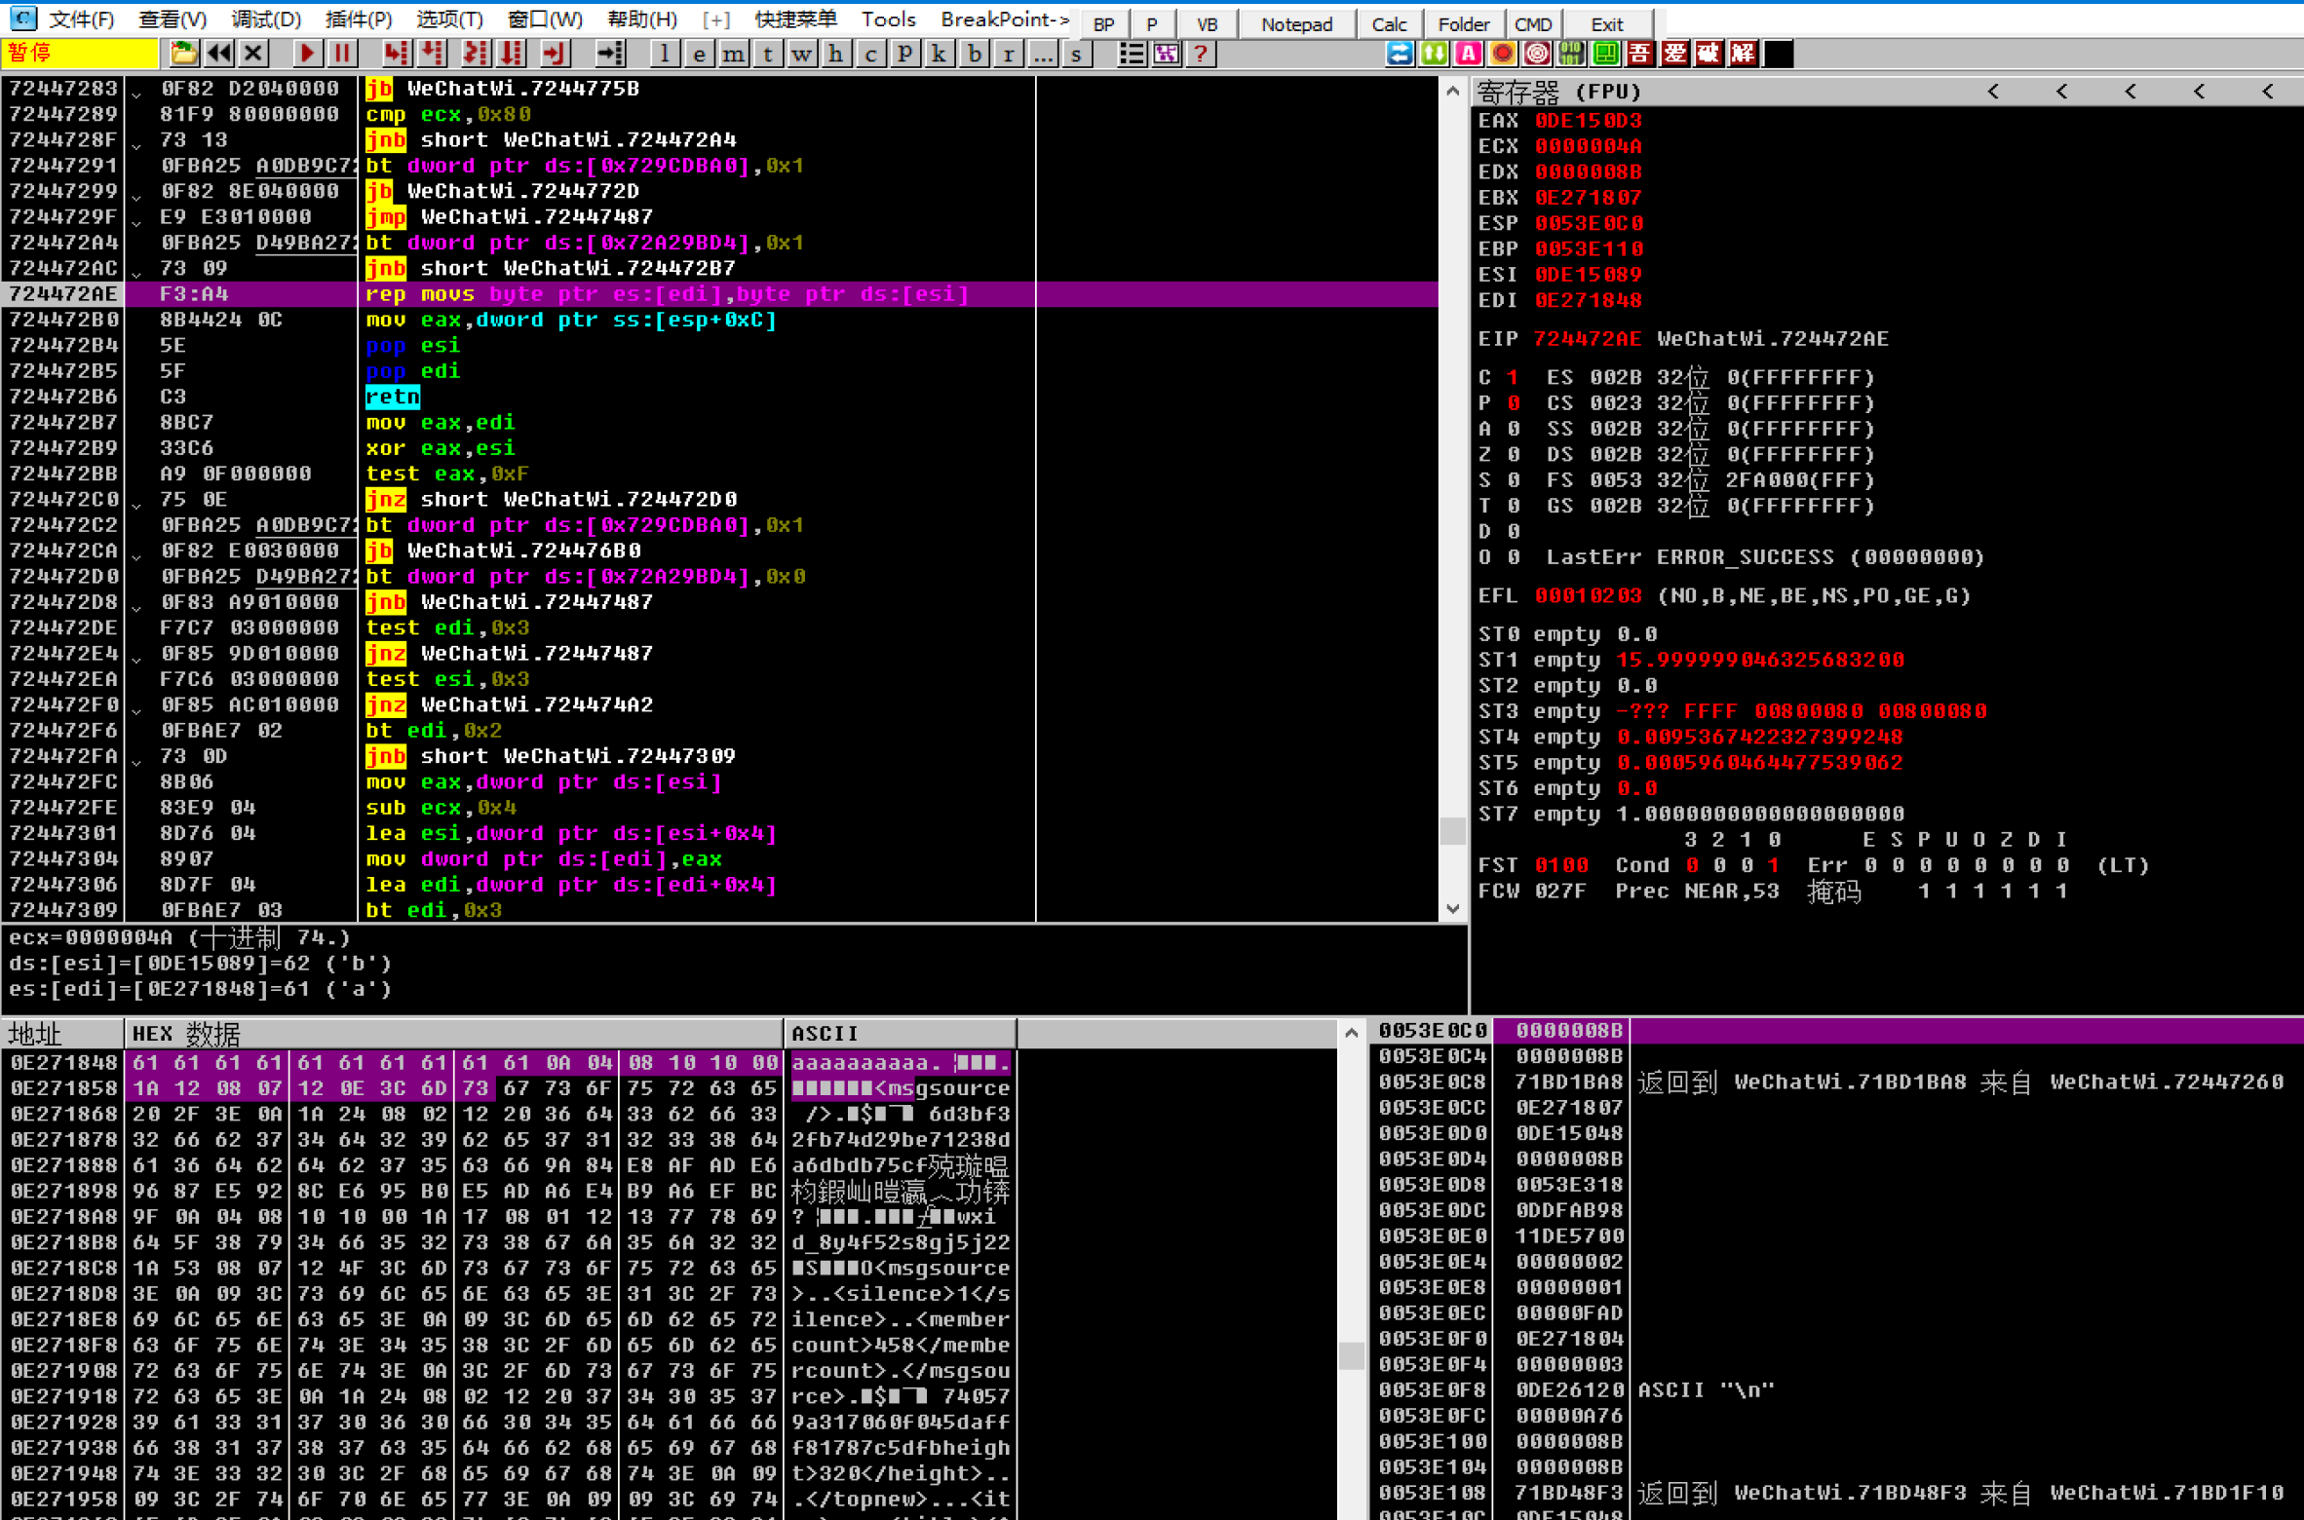Click the Trace Over toolbar icon

pyautogui.click(x=511, y=54)
